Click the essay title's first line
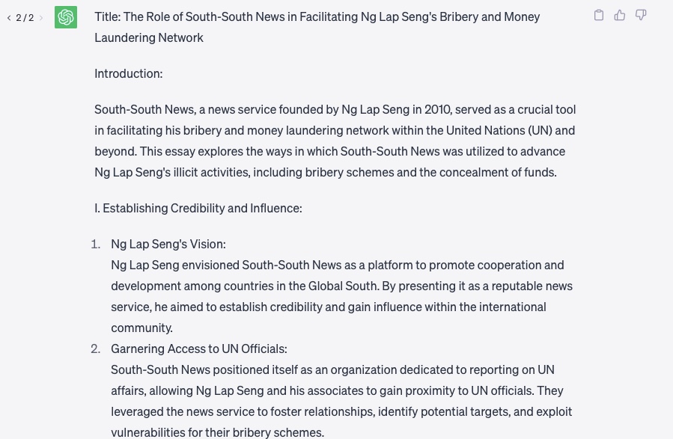Viewport: 673px width, 439px height. pyautogui.click(x=317, y=16)
